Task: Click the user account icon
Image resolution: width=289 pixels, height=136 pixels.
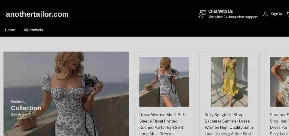Action: coord(265,14)
